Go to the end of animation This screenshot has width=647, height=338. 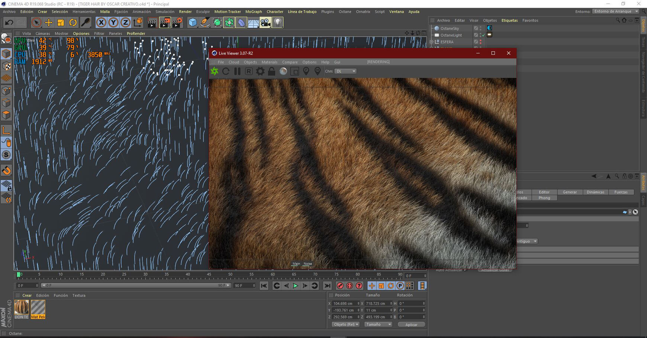click(x=327, y=286)
